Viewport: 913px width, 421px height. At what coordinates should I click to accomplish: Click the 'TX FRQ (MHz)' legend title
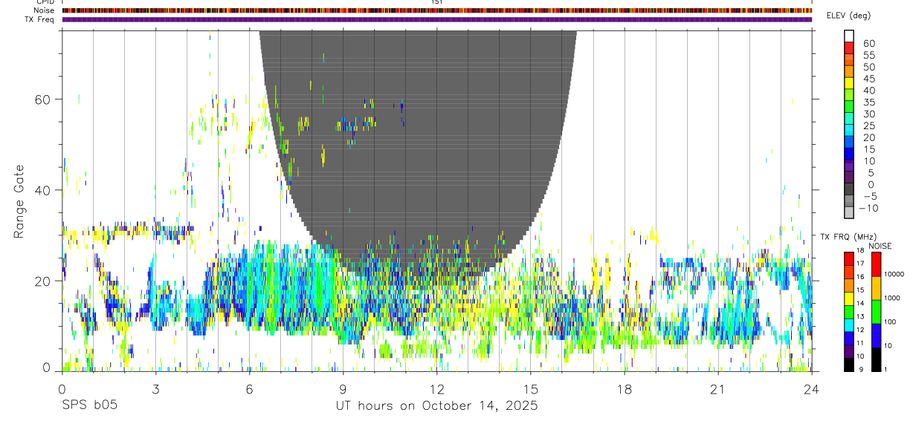(848, 236)
